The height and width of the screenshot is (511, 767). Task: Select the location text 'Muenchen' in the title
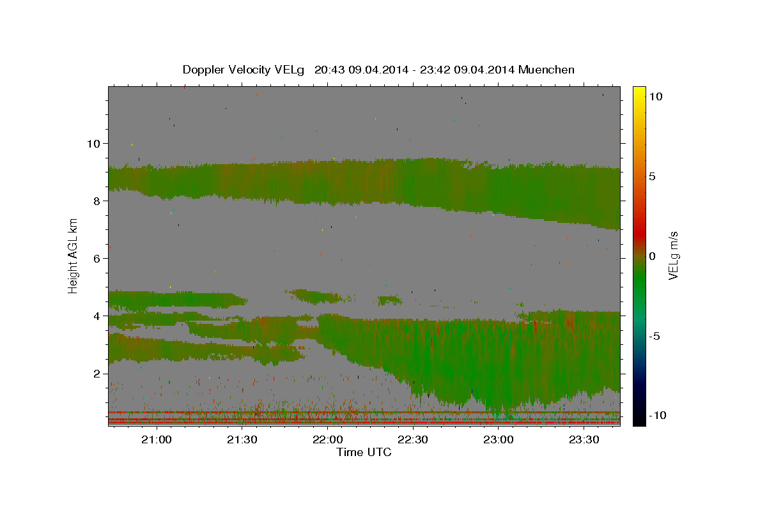pyautogui.click(x=546, y=70)
